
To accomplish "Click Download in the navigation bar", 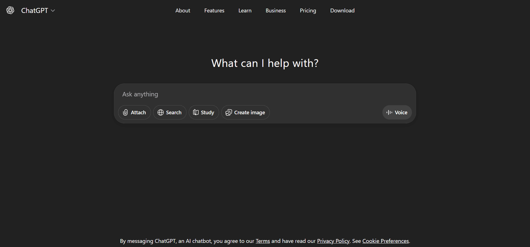I will click(342, 10).
